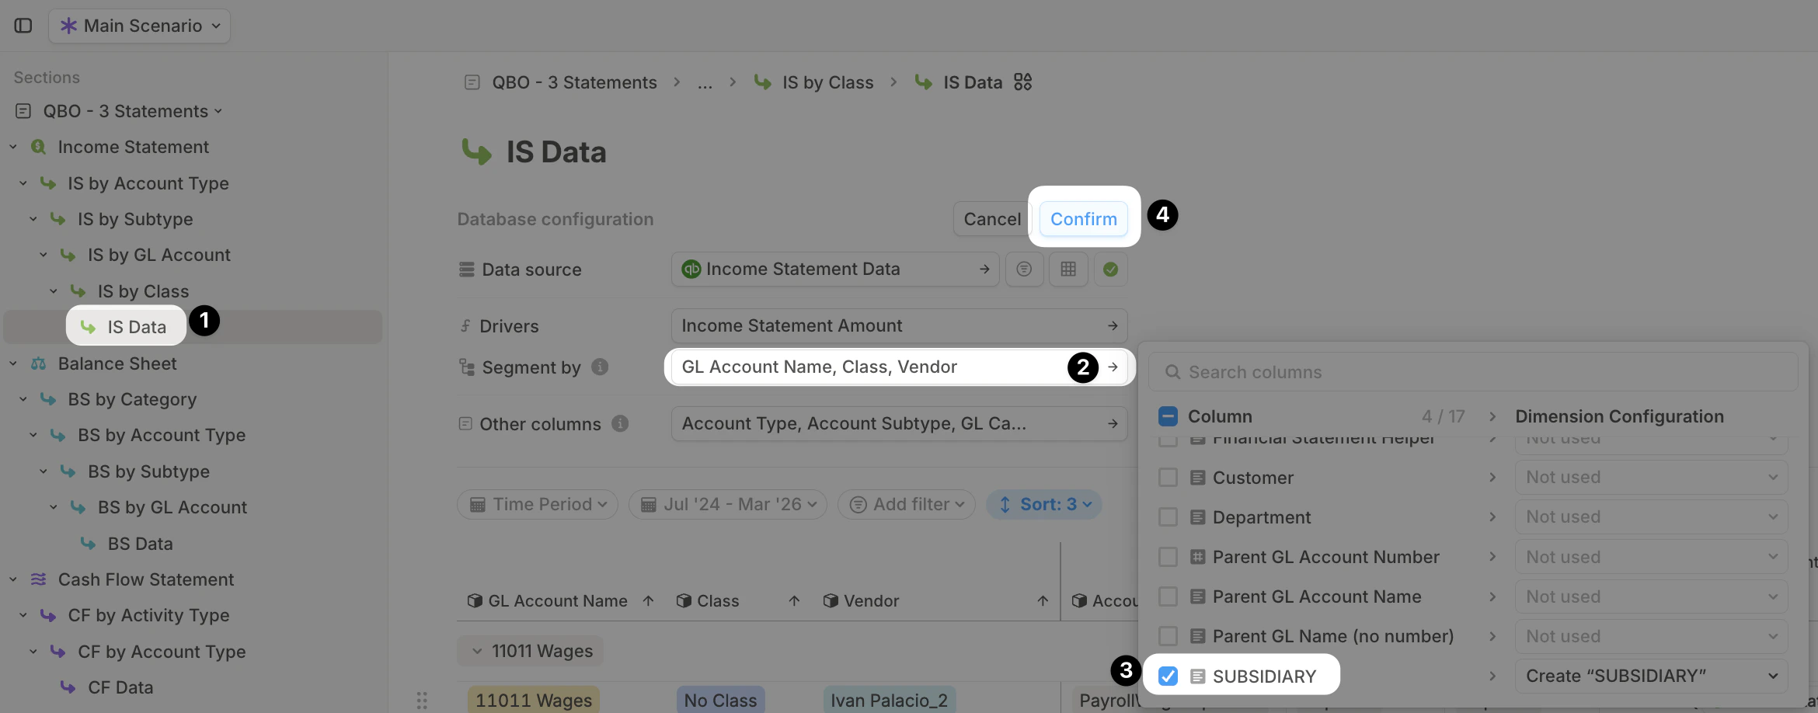Open the Other columns field

[x=899, y=424]
